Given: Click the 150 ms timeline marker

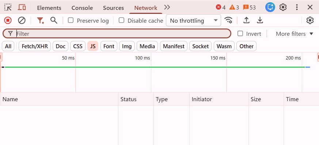Looking at the screenshot, I should 218,58.
